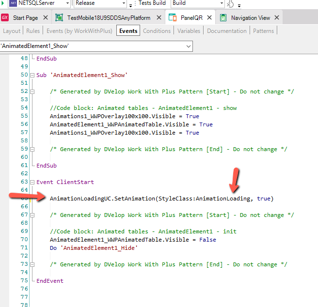This screenshot has height=307, width=318.
Task: Click line number 76 in gutter
Action: tap(24, 289)
